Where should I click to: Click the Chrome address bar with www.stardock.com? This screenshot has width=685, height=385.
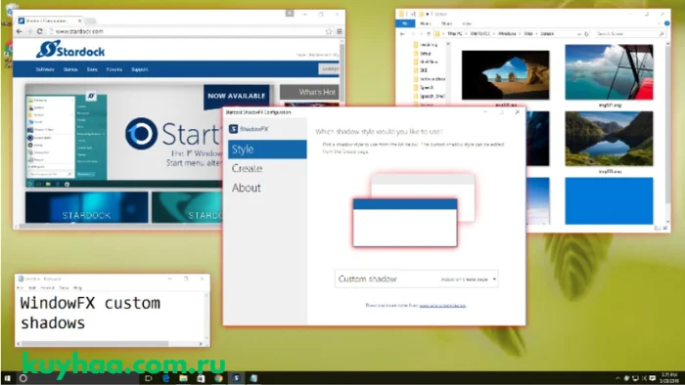(x=186, y=31)
